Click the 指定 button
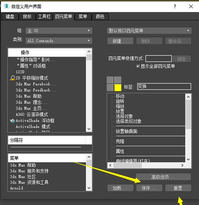199x205 pixels. pos(182,59)
